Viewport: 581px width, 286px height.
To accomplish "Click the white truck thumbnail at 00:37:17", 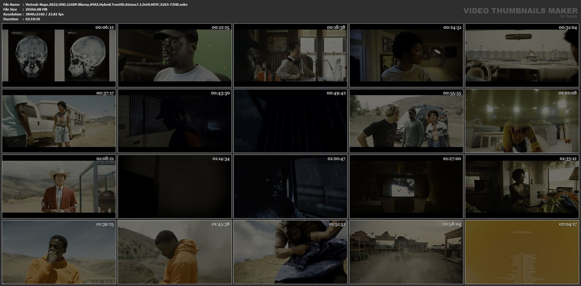I will [x=59, y=121].
